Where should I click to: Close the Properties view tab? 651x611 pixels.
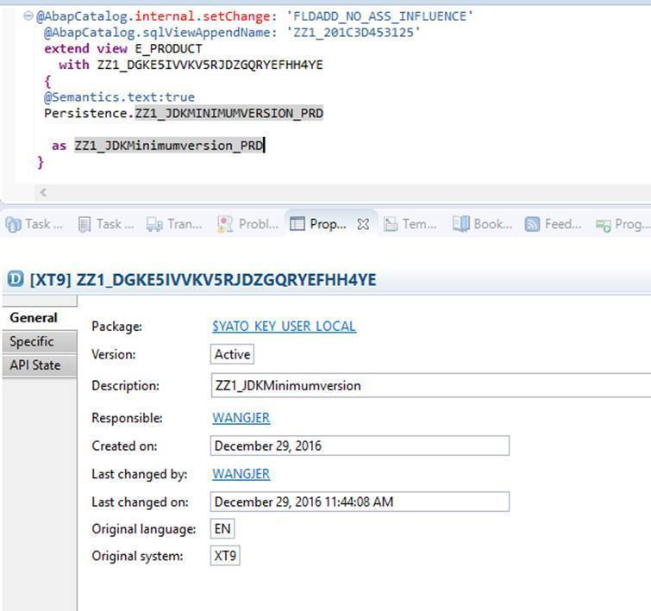(x=363, y=224)
